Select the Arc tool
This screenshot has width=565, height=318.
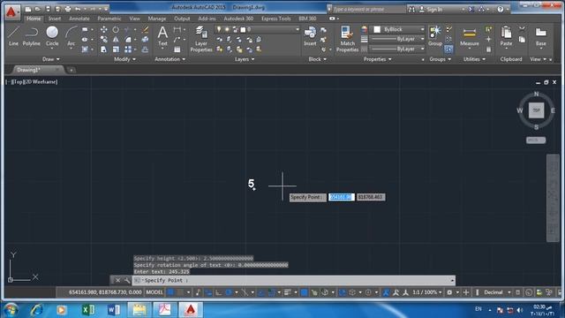coord(71,36)
